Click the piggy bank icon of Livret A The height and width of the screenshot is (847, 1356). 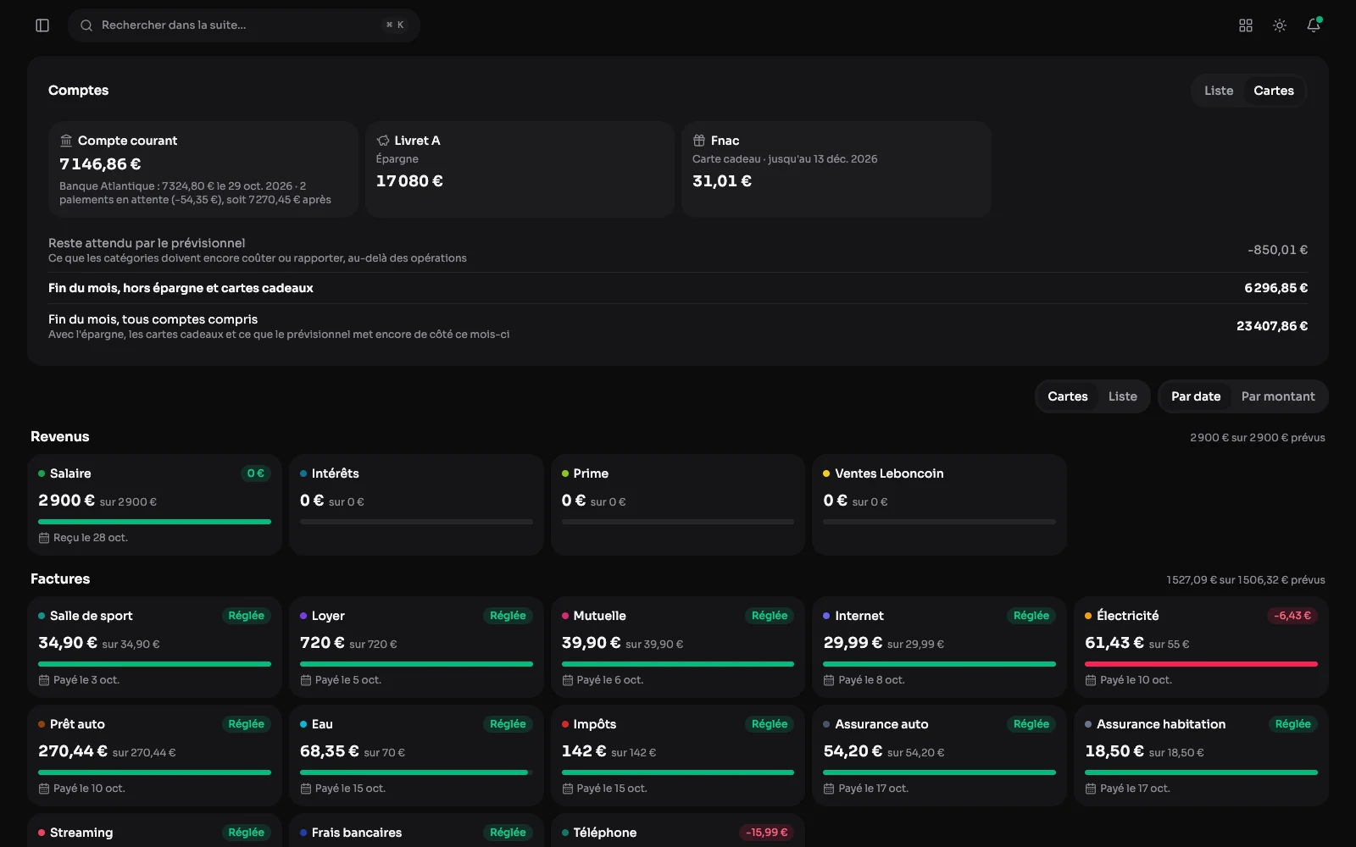point(383,141)
